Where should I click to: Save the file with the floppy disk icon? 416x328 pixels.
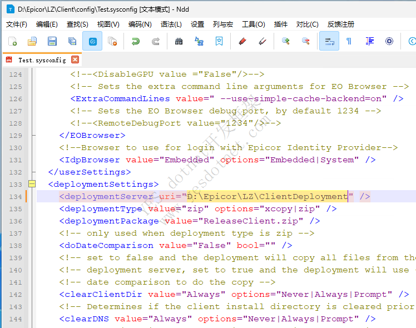click(52, 41)
